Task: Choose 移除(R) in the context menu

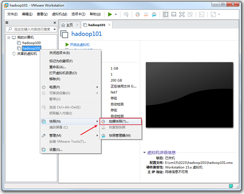Action: (55, 79)
